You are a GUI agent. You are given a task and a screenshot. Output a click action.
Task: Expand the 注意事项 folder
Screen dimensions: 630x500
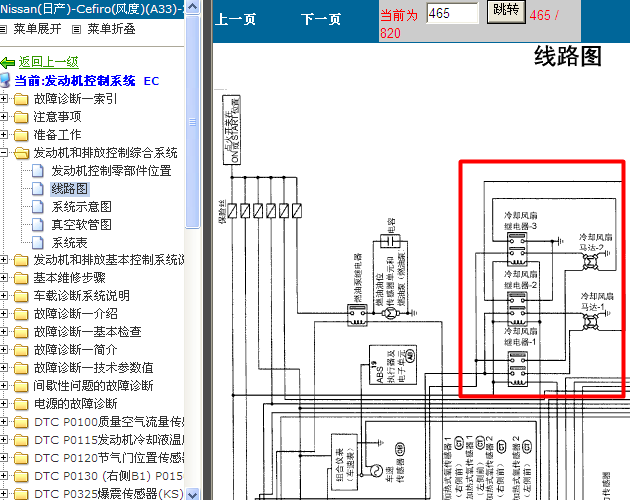coord(4,117)
